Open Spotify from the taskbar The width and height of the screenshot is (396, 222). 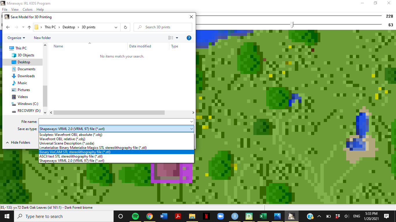click(135, 216)
